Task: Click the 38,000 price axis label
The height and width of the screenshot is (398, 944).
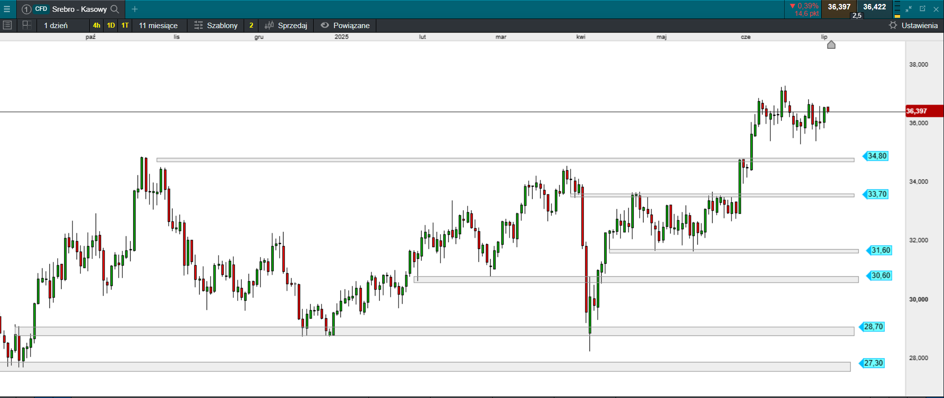Action: (x=918, y=65)
